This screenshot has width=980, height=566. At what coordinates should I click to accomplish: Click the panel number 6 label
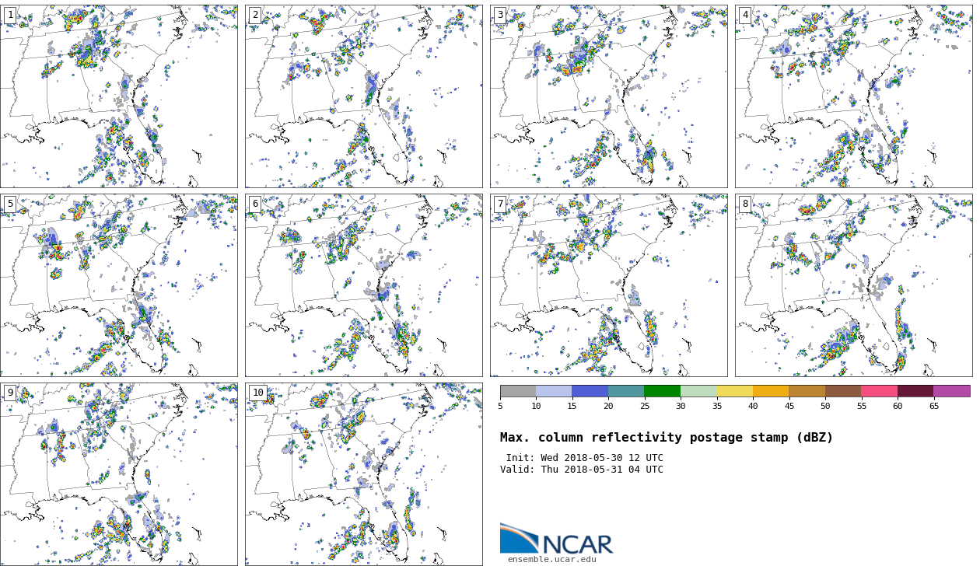click(255, 204)
